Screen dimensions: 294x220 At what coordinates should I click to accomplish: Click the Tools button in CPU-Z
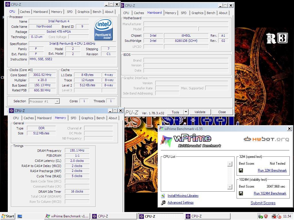(x=175, y=112)
